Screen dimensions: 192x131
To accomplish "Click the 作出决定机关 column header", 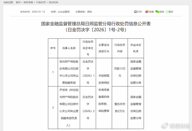I will (x=136, y=48).
